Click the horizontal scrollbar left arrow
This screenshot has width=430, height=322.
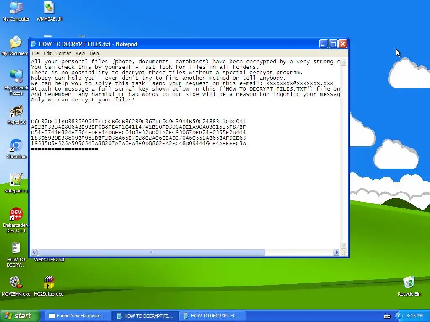tap(34, 252)
